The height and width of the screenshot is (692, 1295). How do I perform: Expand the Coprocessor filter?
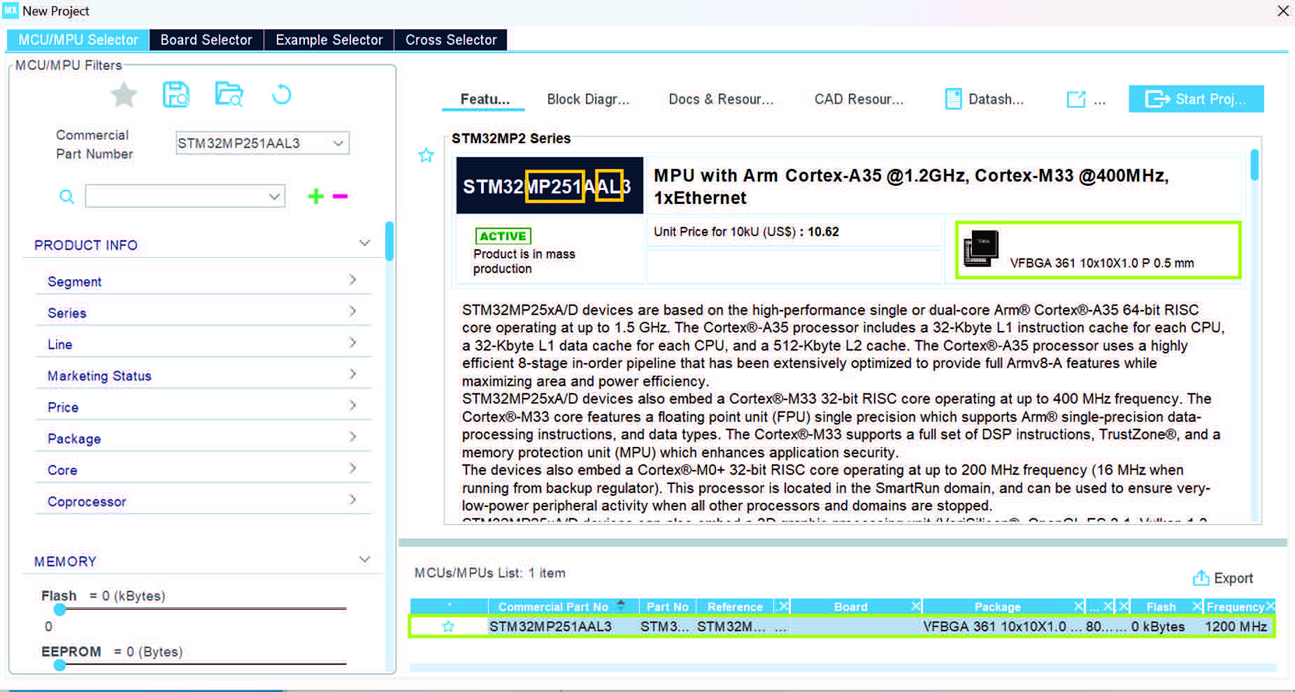point(352,500)
